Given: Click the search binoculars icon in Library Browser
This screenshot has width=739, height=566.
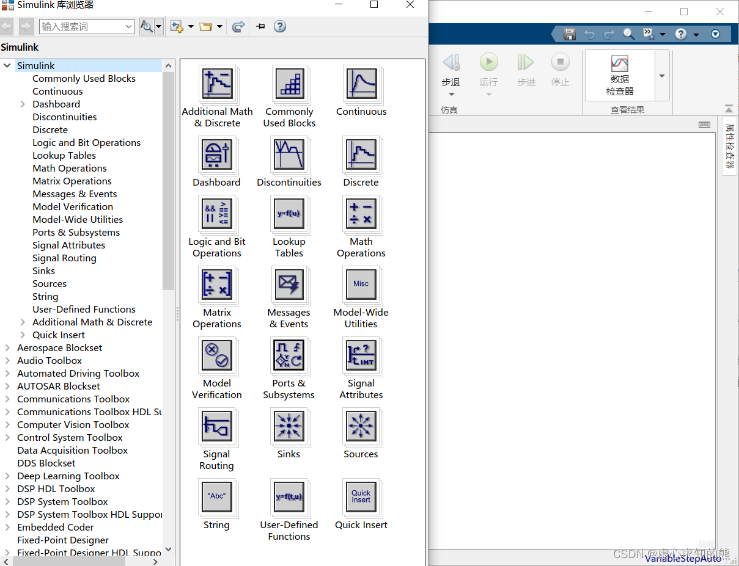Looking at the screenshot, I should (x=147, y=26).
